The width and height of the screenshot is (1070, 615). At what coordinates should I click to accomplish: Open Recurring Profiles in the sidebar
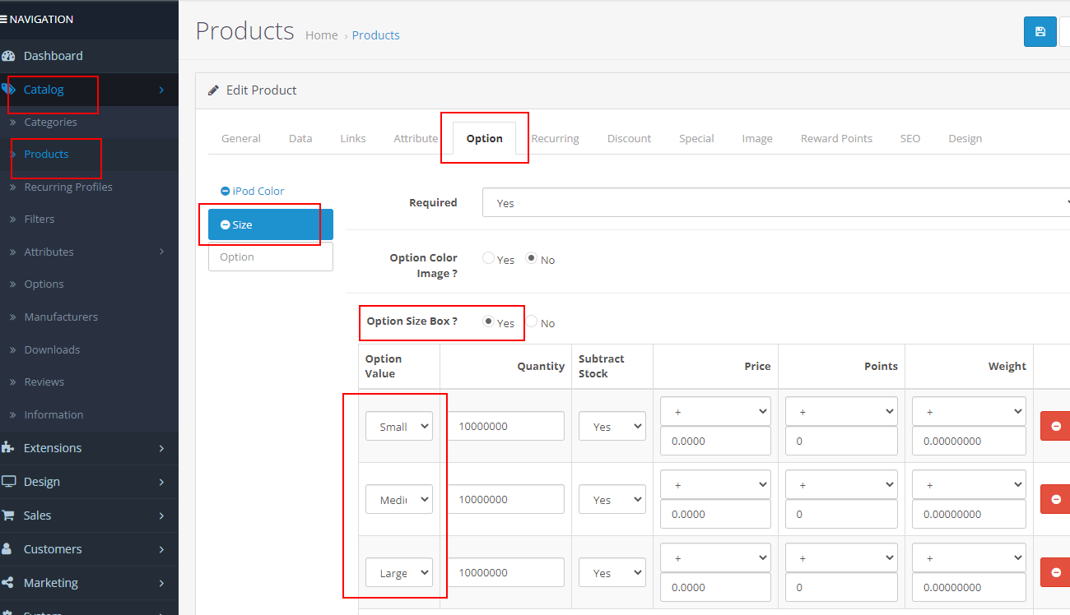point(69,187)
